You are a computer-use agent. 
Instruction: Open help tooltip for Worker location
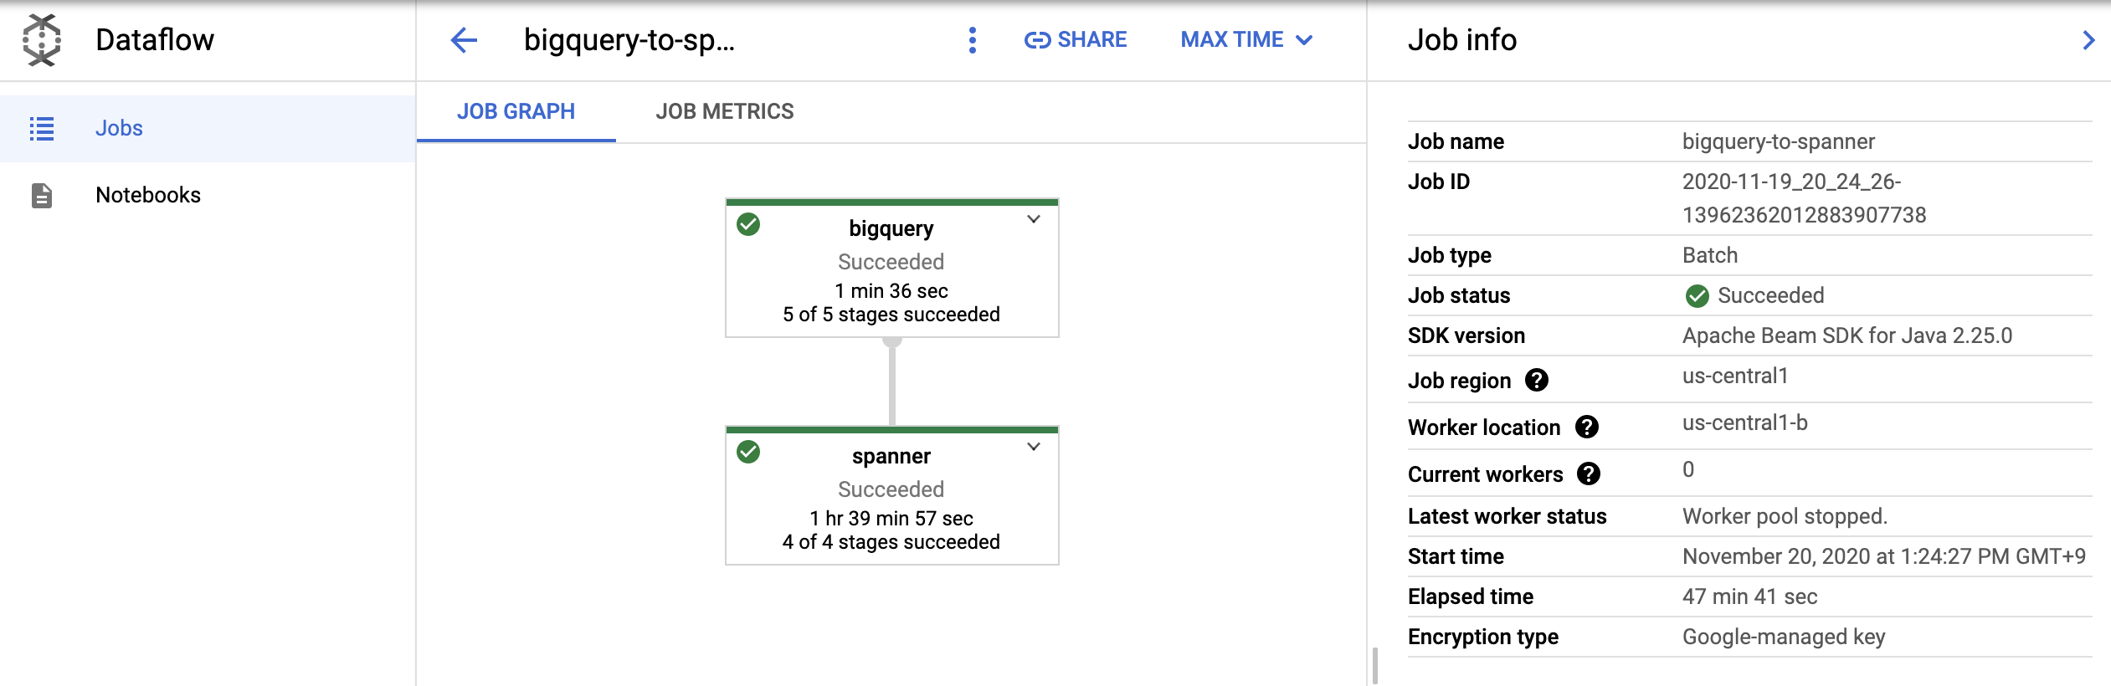click(1587, 427)
